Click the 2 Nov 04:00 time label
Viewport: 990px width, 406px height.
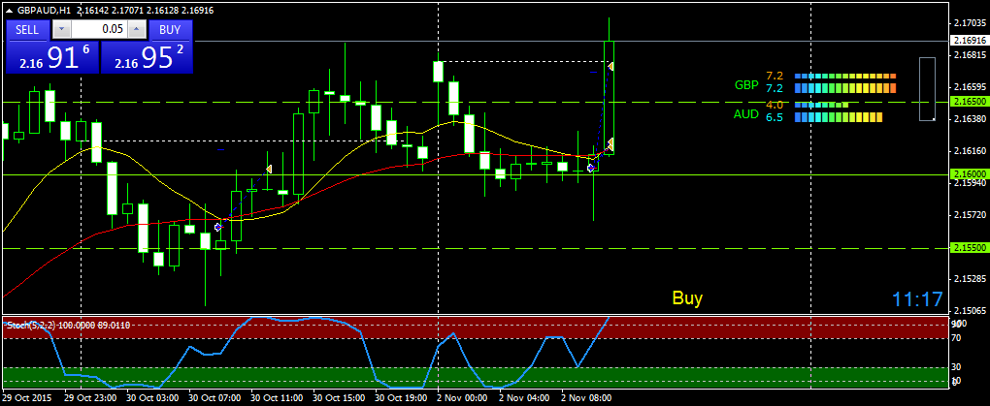524,398
